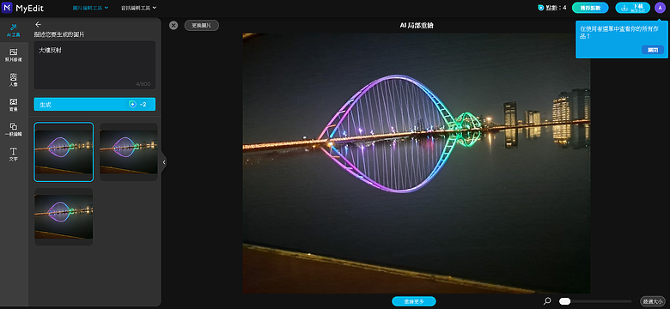Image resolution: width=670 pixels, height=309 pixels.
Task: Click the 生成 generate button
Action: point(94,104)
